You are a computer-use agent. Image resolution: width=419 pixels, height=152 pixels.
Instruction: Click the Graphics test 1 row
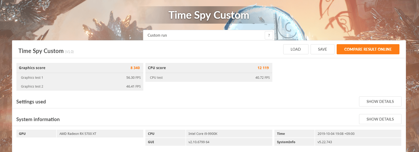[x=80, y=78]
